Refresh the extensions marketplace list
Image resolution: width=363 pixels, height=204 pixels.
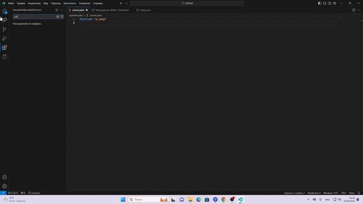point(57,10)
